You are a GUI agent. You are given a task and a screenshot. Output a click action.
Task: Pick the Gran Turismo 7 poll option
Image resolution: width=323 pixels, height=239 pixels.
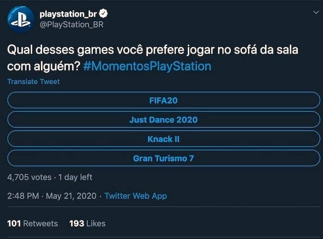(163, 159)
